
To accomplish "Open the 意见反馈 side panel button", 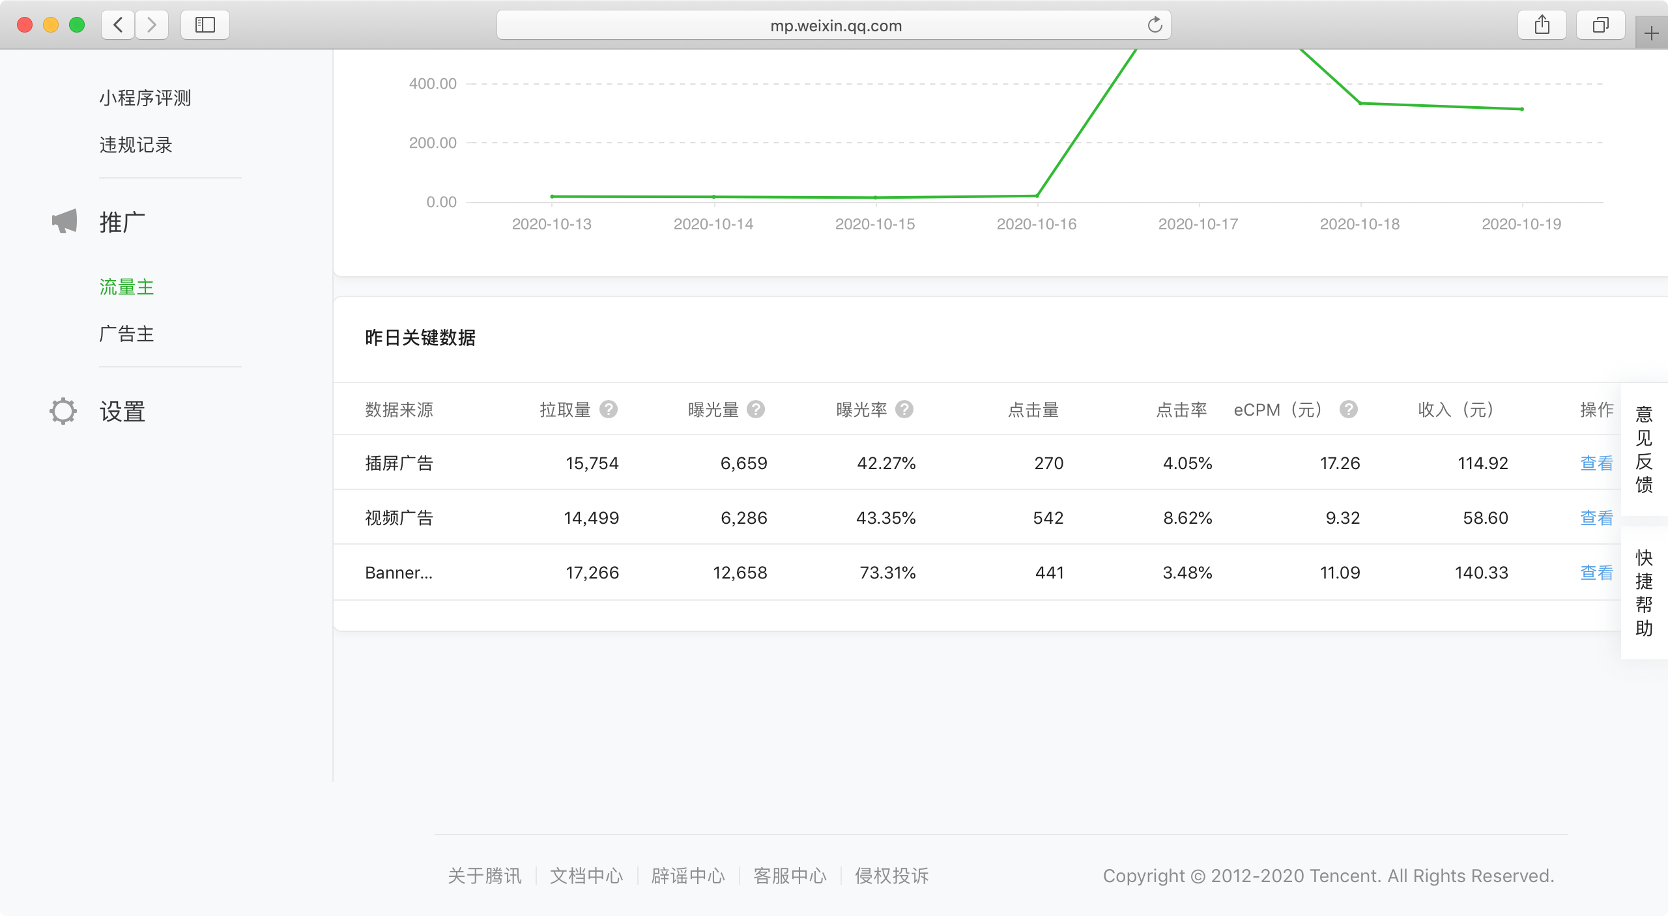I will pyautogui.click(x=1644, y=450).
